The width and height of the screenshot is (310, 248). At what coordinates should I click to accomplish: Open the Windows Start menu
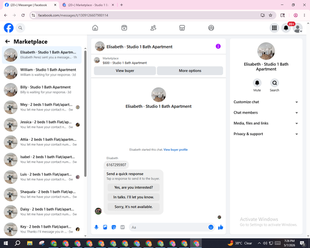coord(6,243)
